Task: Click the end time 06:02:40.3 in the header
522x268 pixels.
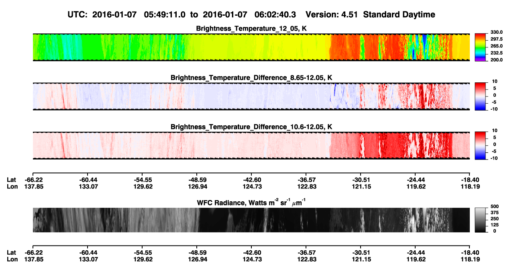Action: pyautogui.click(x=275, y=14)
